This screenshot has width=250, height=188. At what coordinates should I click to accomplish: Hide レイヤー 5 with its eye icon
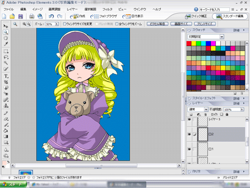[x=189, y=119]
